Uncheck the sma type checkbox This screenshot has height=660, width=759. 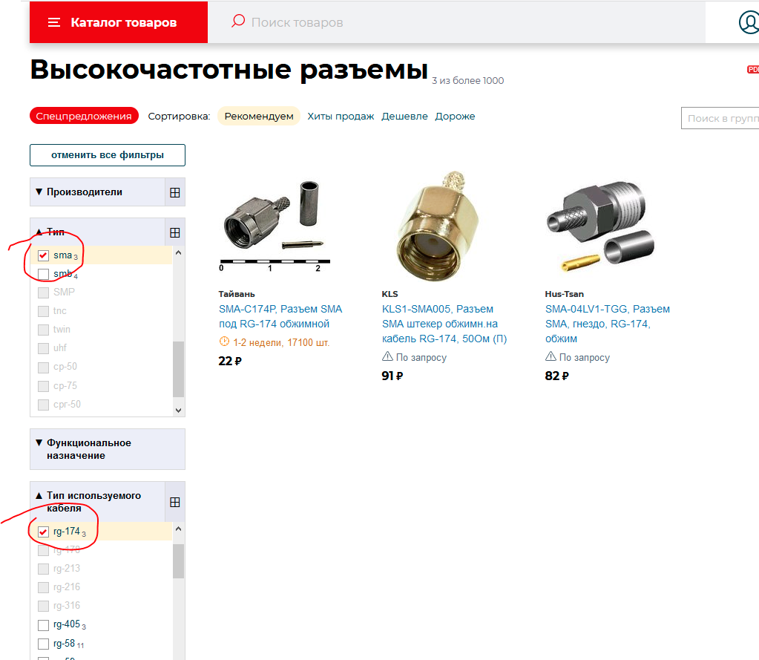point(43,255)
